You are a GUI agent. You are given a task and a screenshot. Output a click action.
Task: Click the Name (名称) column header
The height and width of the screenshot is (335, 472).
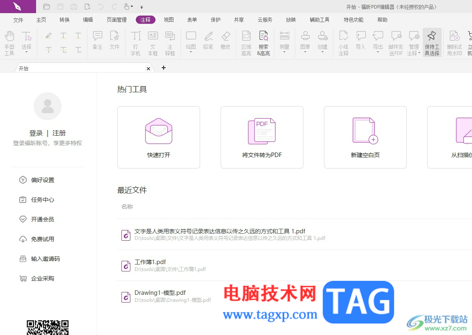click(127, 207)
